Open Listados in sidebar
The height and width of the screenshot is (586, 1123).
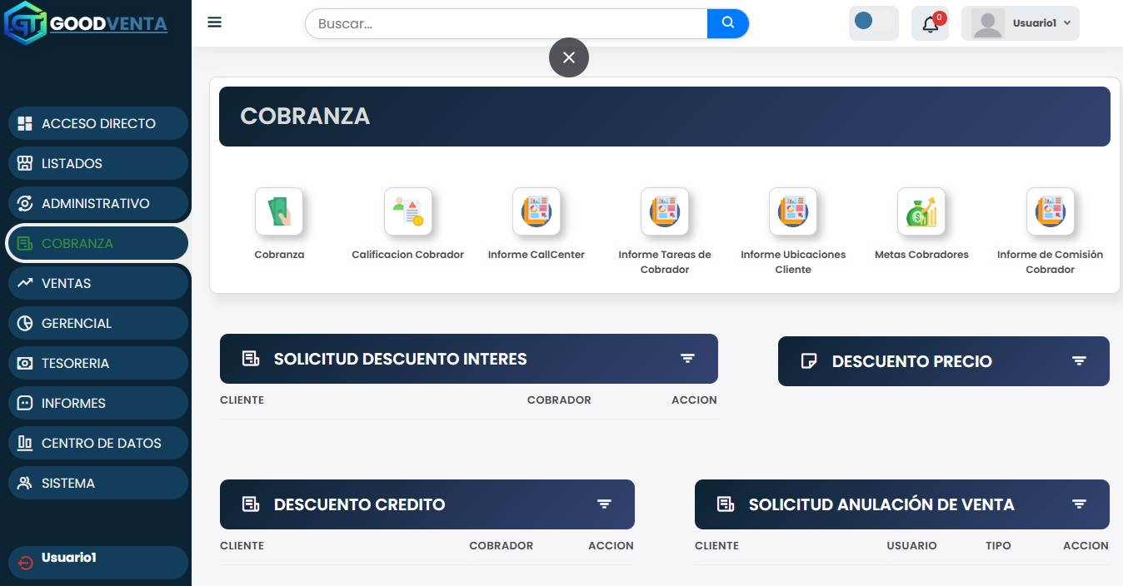[x=98, y=163]
